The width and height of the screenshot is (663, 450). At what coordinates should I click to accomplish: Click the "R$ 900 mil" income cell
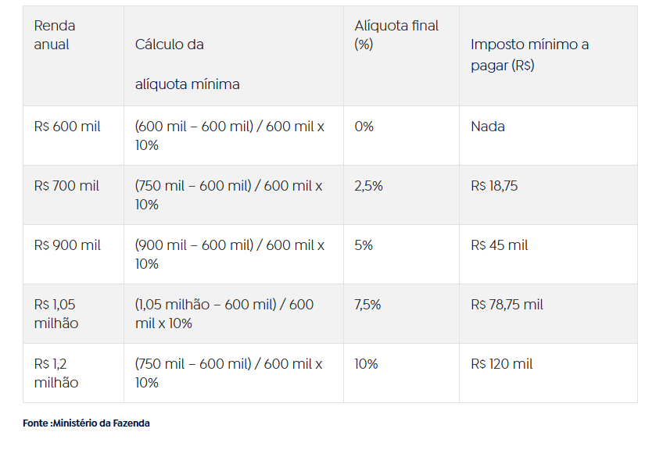pos(67,245)
